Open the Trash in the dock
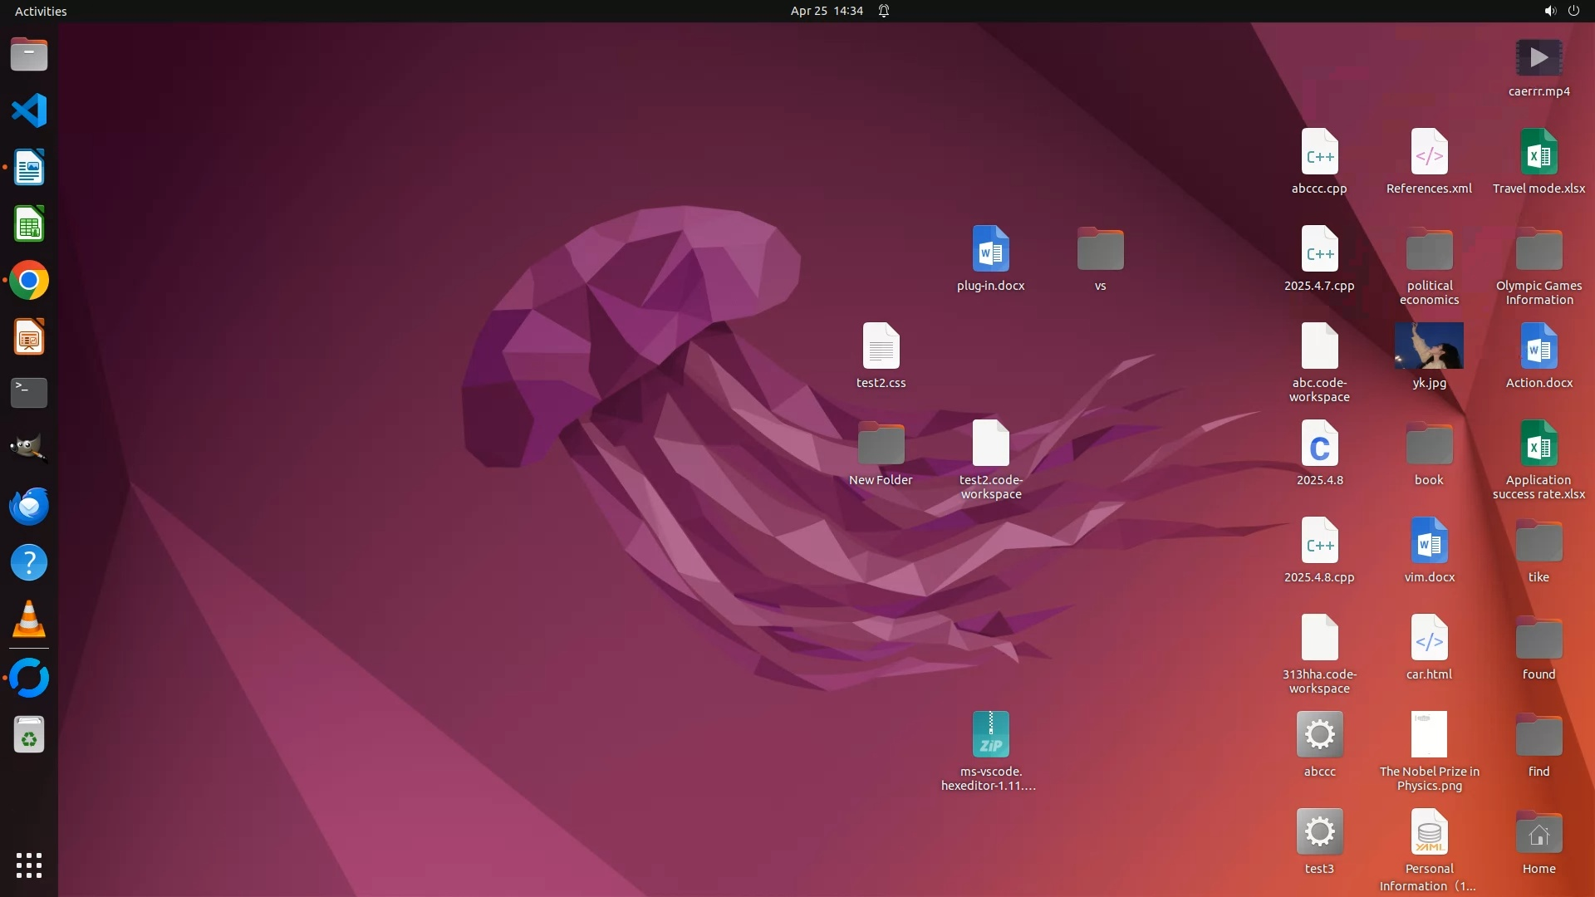 coord(29,735)
